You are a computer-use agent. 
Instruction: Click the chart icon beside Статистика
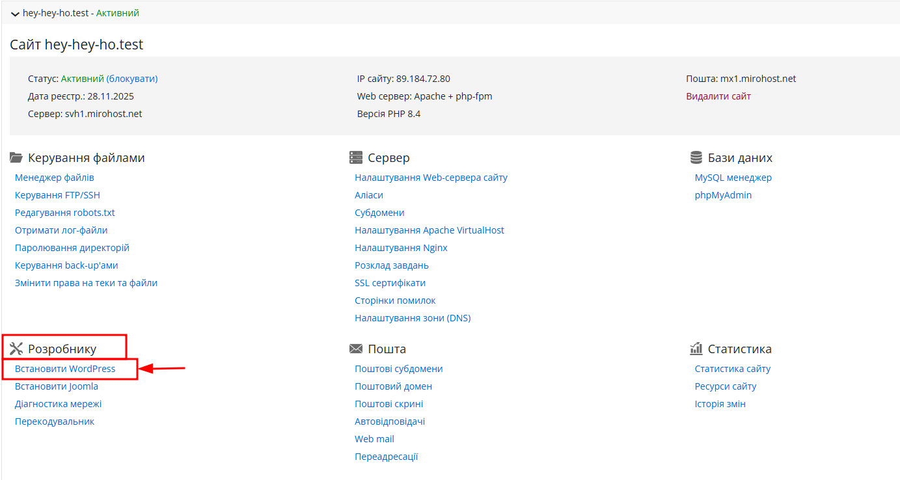tap(696, 348)
